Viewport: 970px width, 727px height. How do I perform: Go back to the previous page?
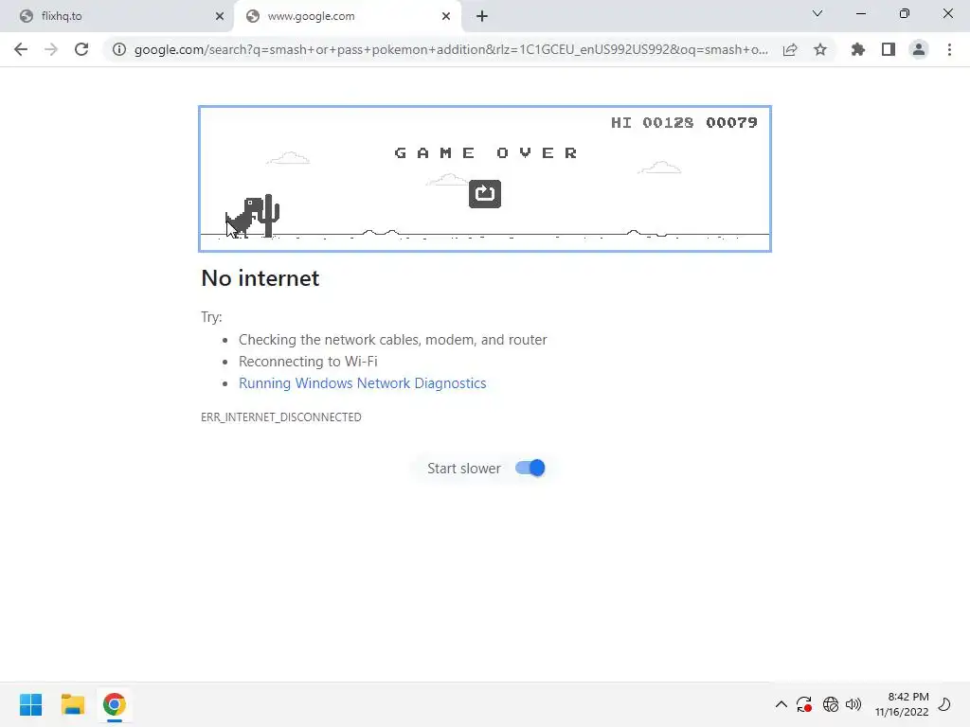21,49
